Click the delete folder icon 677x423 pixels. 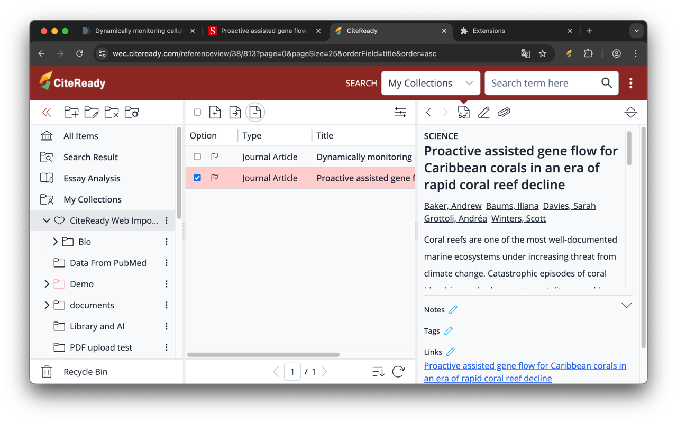[112, 112]
